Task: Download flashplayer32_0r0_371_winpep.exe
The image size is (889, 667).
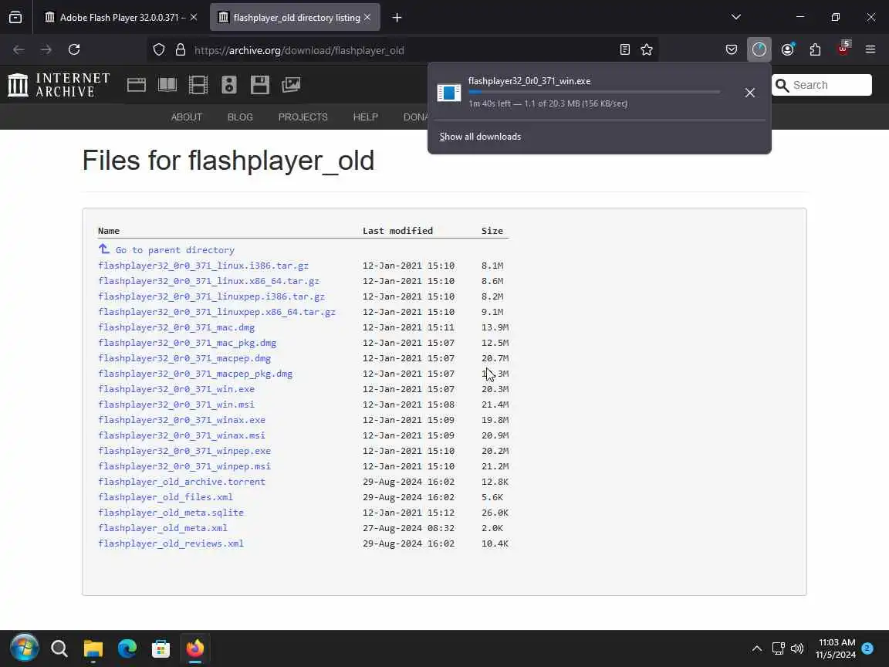Action: 184,451
